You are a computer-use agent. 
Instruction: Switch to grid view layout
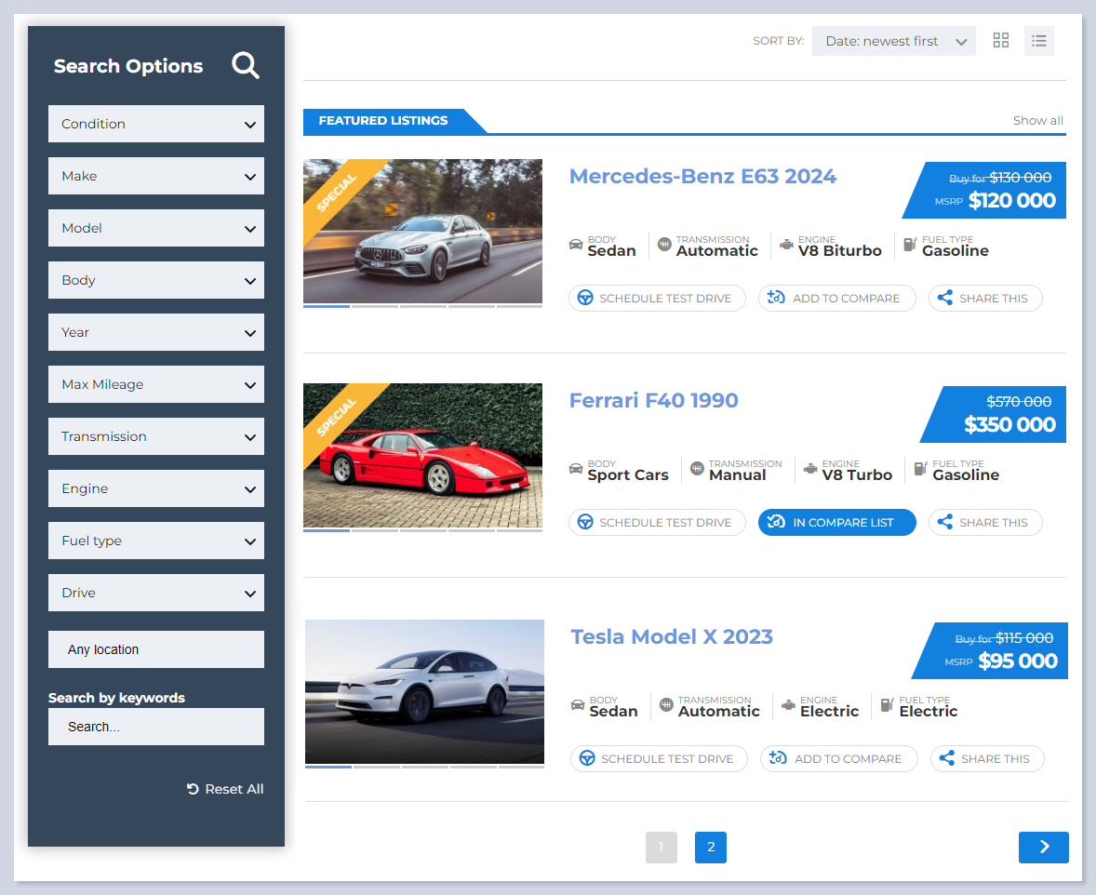point(1001,41)
